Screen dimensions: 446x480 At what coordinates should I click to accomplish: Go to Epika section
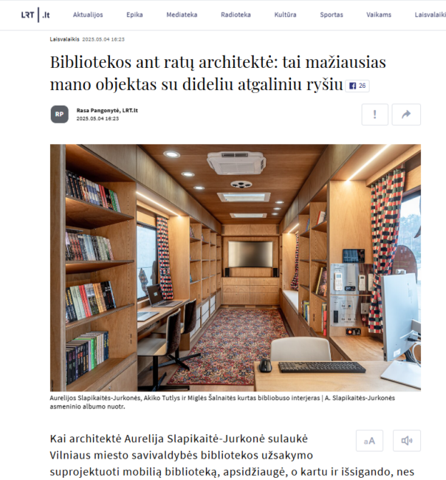[x=134, y=15]
